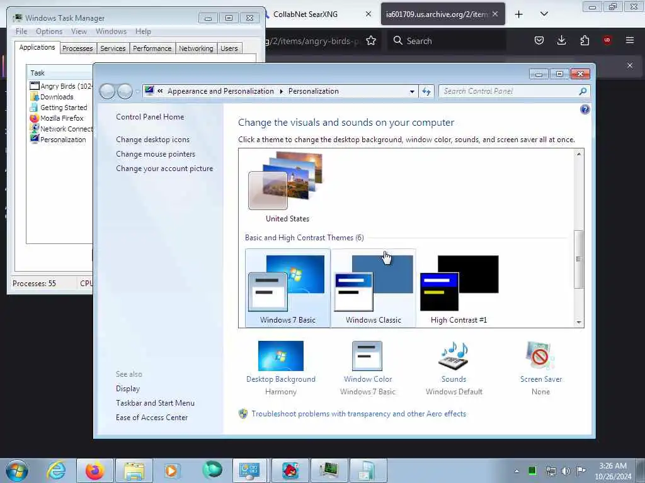
Task: Open Control Panel help question icon
Action: (x=585, y=109)
